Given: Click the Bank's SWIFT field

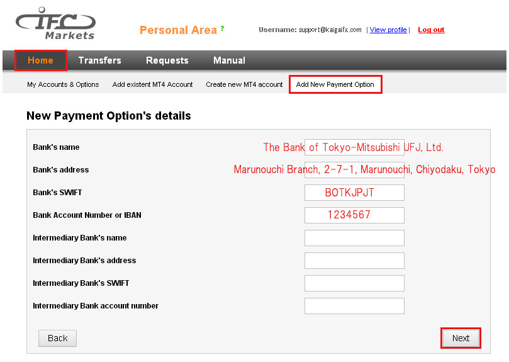Looking at the screenshot, I should click(354, 193).
